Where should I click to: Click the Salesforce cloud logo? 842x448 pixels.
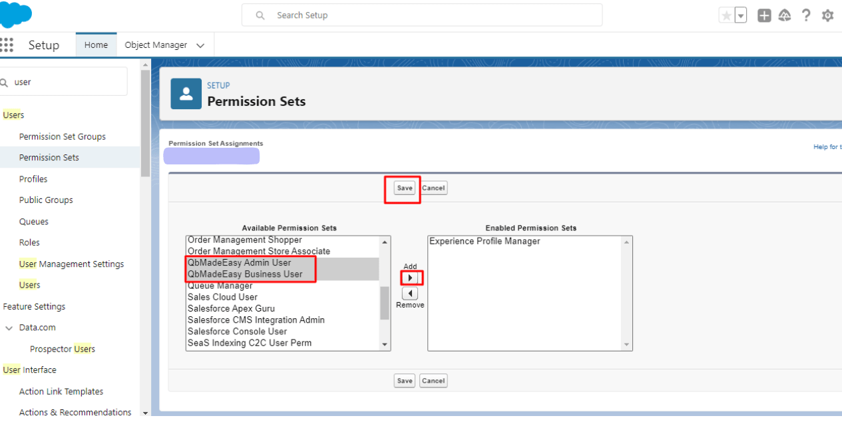point(15,14)
